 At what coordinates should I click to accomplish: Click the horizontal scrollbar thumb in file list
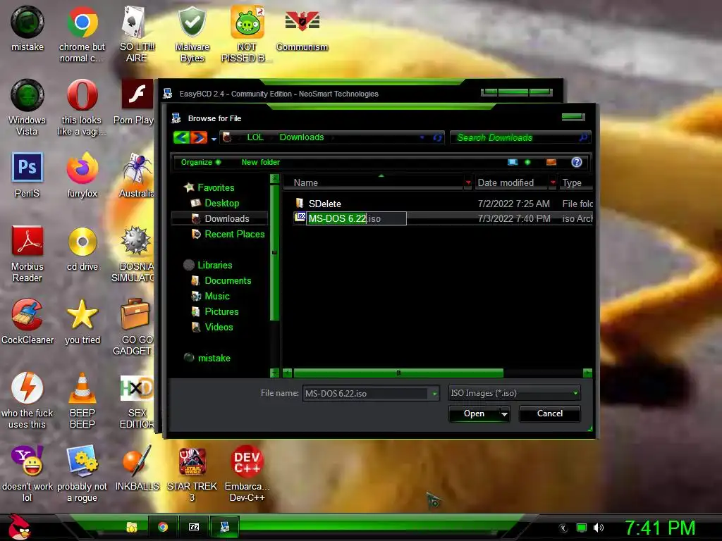click(398, 373)
